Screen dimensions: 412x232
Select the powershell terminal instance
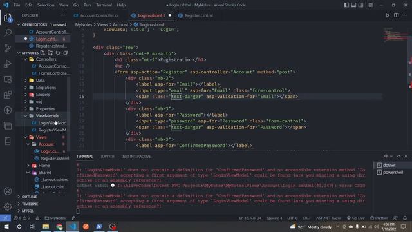tap(392, 172)
